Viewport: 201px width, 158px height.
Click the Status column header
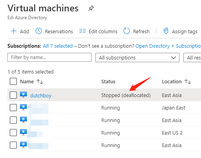click(108, 82)
